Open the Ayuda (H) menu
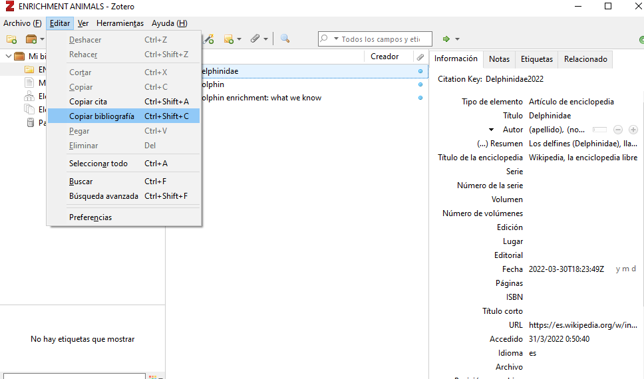Screen dimensions: 644x379 (x=169, y=23)
